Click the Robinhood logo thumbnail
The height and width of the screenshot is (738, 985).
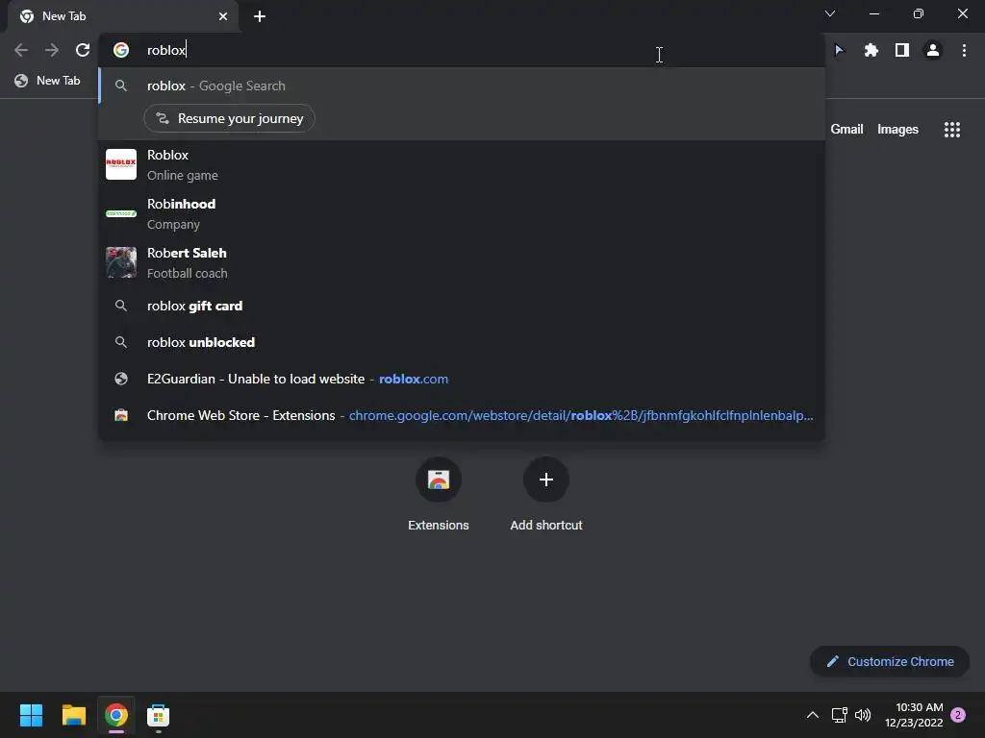[121, 213]
